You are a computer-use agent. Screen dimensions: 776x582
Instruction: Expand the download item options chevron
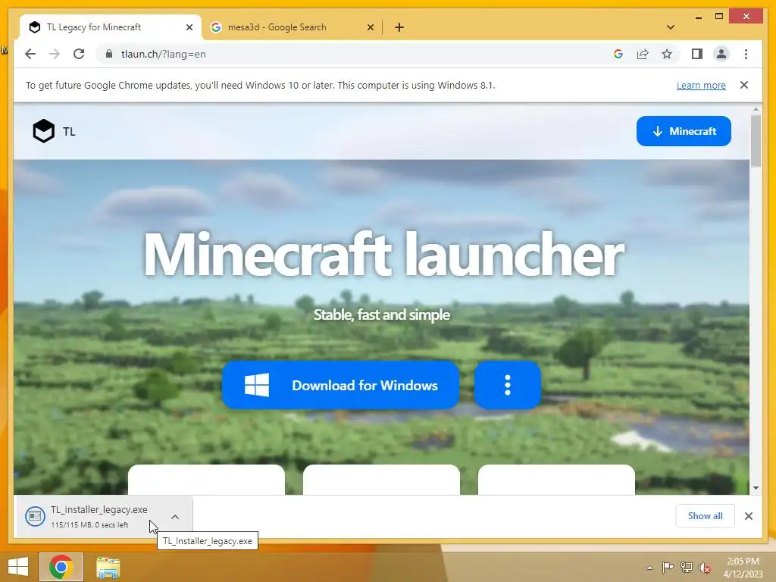pyautogui.click(x=175, y=517)
